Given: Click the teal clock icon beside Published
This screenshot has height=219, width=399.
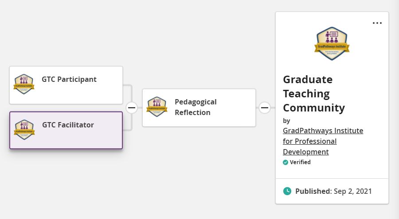Looking at the screenshot, I should point(287,191).
